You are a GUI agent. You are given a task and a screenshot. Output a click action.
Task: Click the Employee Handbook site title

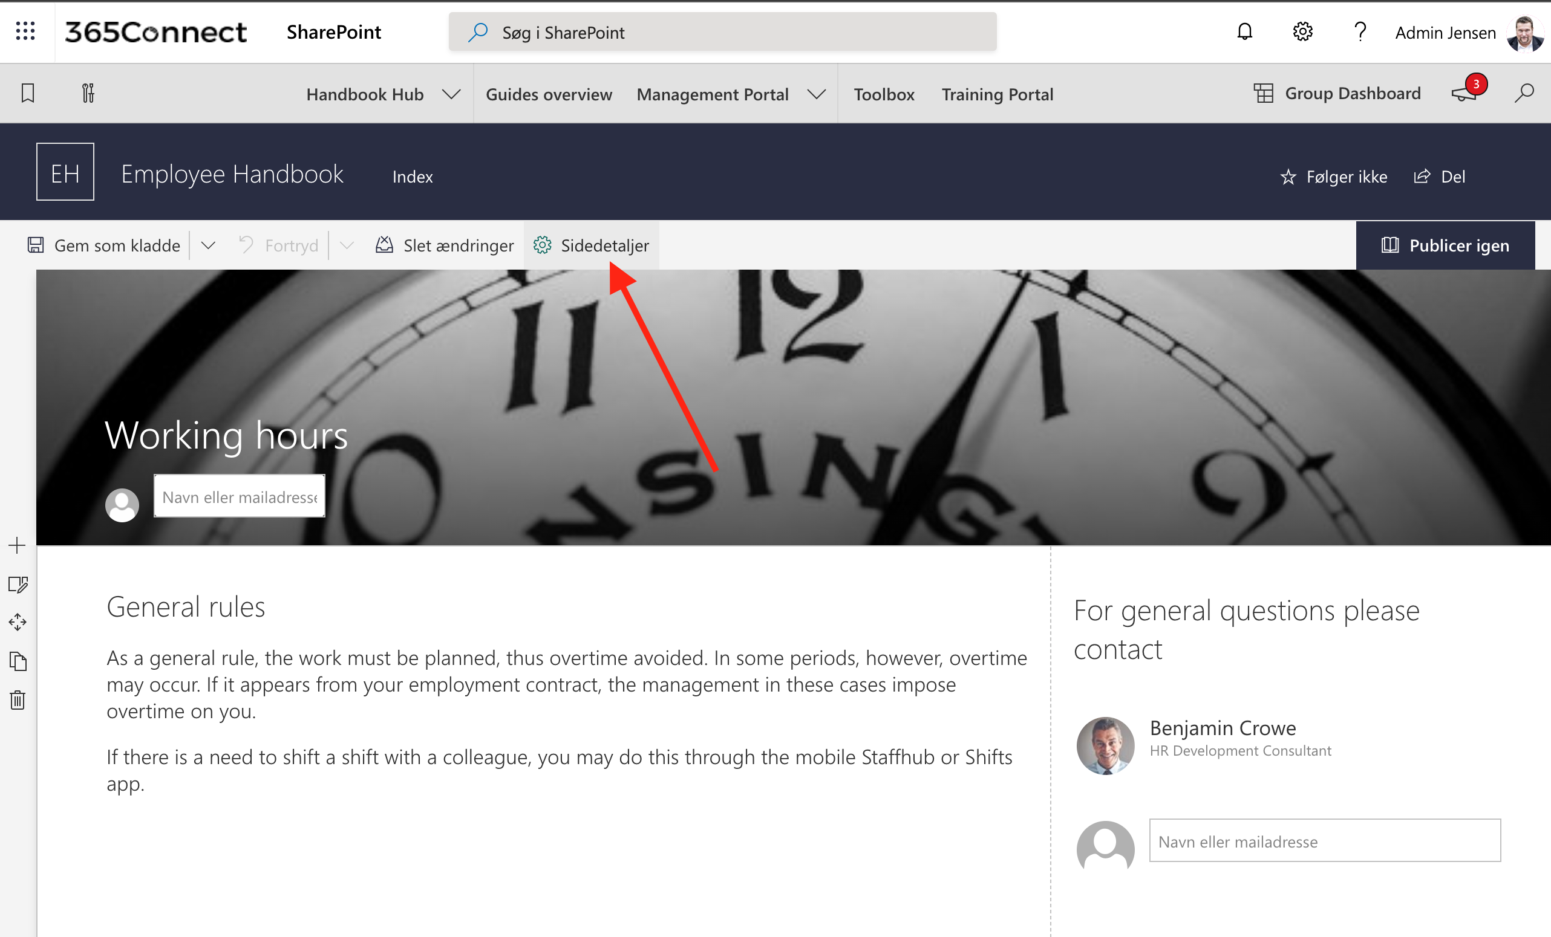tap(232, 174)
